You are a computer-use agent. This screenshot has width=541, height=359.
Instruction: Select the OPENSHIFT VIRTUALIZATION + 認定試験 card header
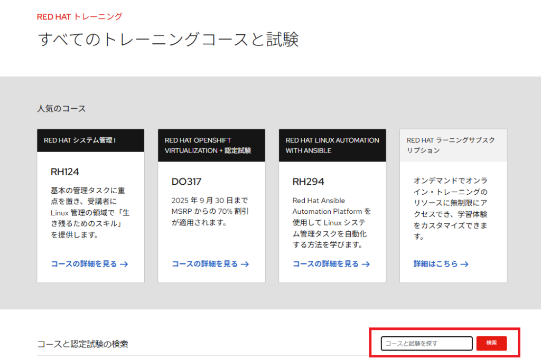coord(211,145)
